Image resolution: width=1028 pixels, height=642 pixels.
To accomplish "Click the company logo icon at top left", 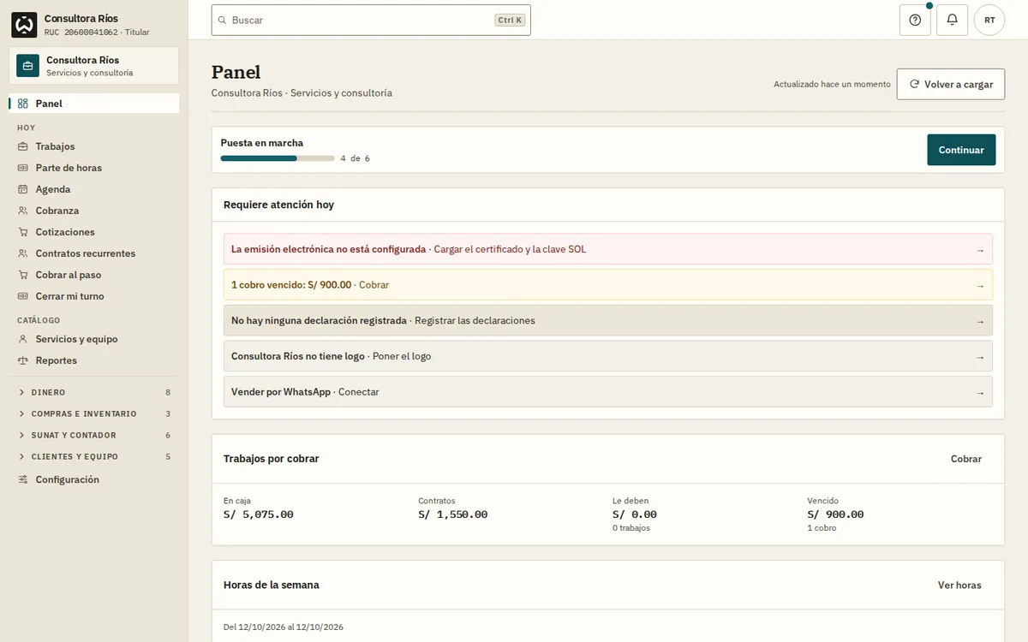I will tap(24, 25).
